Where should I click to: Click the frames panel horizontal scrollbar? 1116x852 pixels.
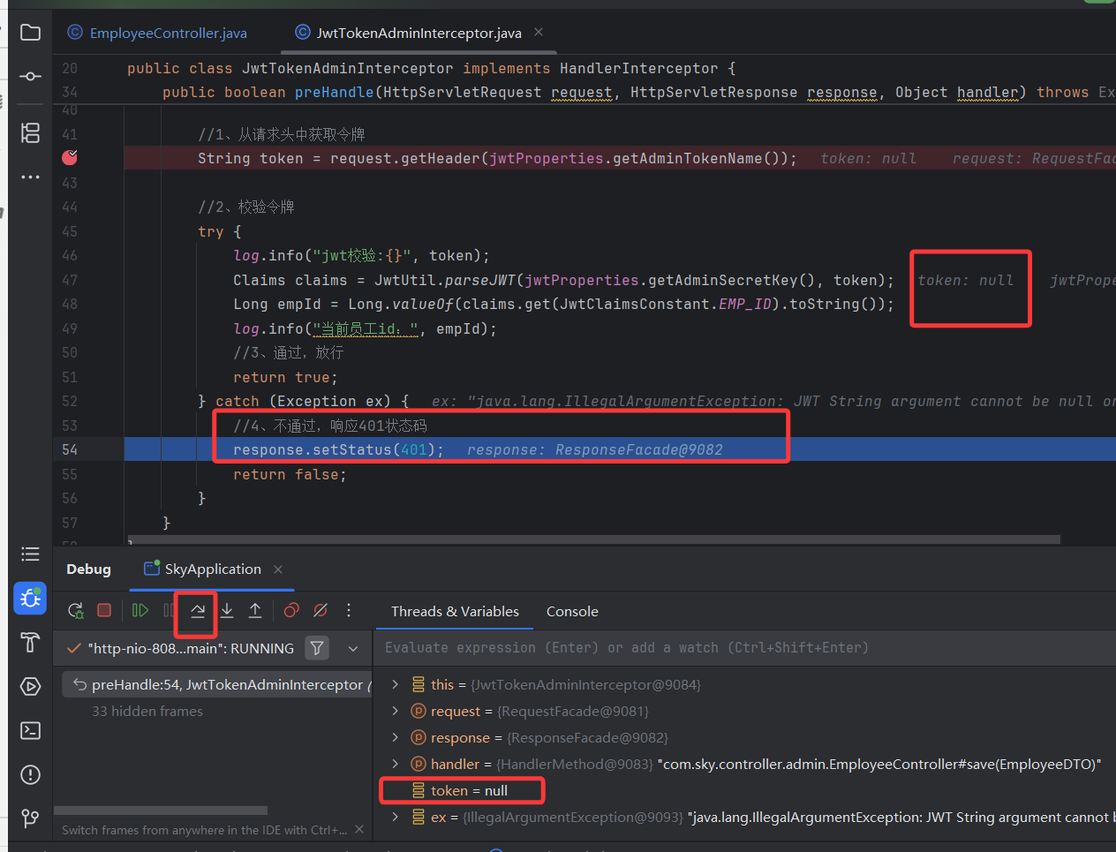(x=161, y=810)
